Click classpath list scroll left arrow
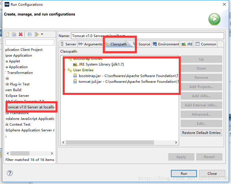 point(63,142)
